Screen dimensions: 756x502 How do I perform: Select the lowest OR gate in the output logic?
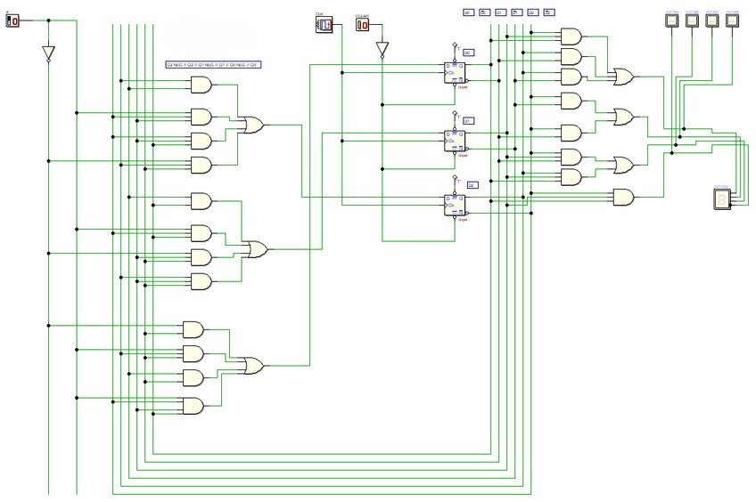(x=624, y=165)
